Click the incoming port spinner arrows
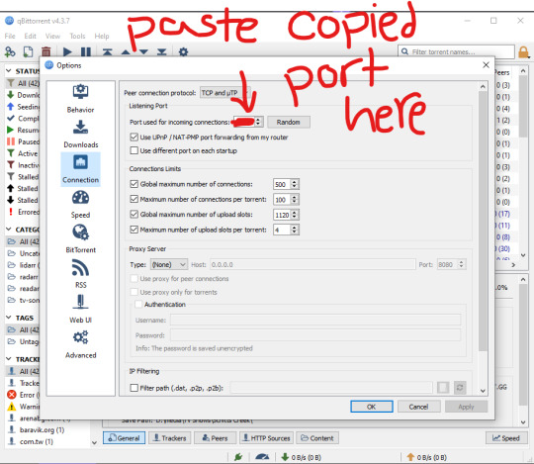Viewport: 534px width, 464px height. (x=258, y=122)
